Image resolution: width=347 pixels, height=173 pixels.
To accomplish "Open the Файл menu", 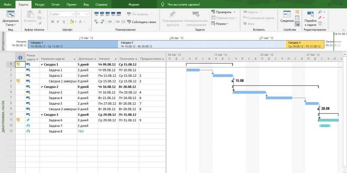I will pyautogui.click(x=7, y=5).
